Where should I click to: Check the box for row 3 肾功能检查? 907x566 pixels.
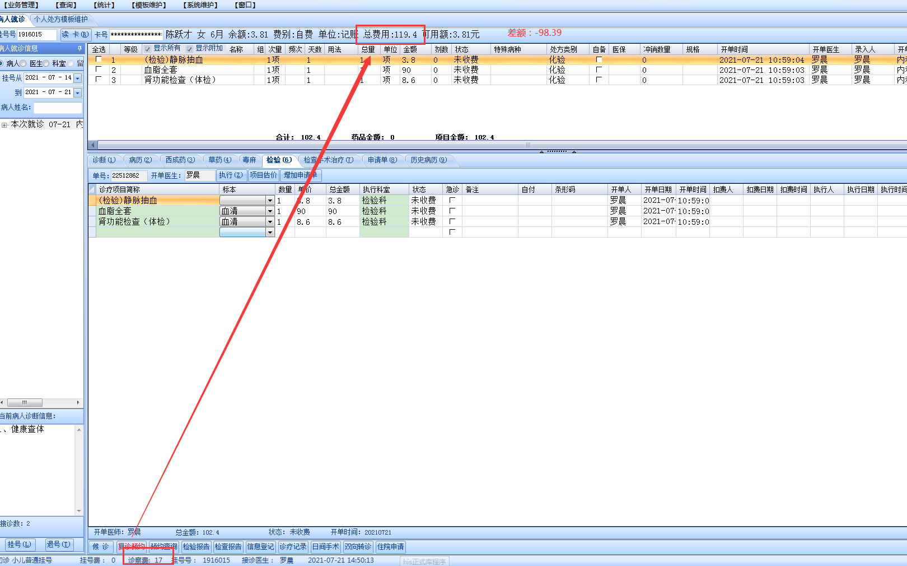99,79
